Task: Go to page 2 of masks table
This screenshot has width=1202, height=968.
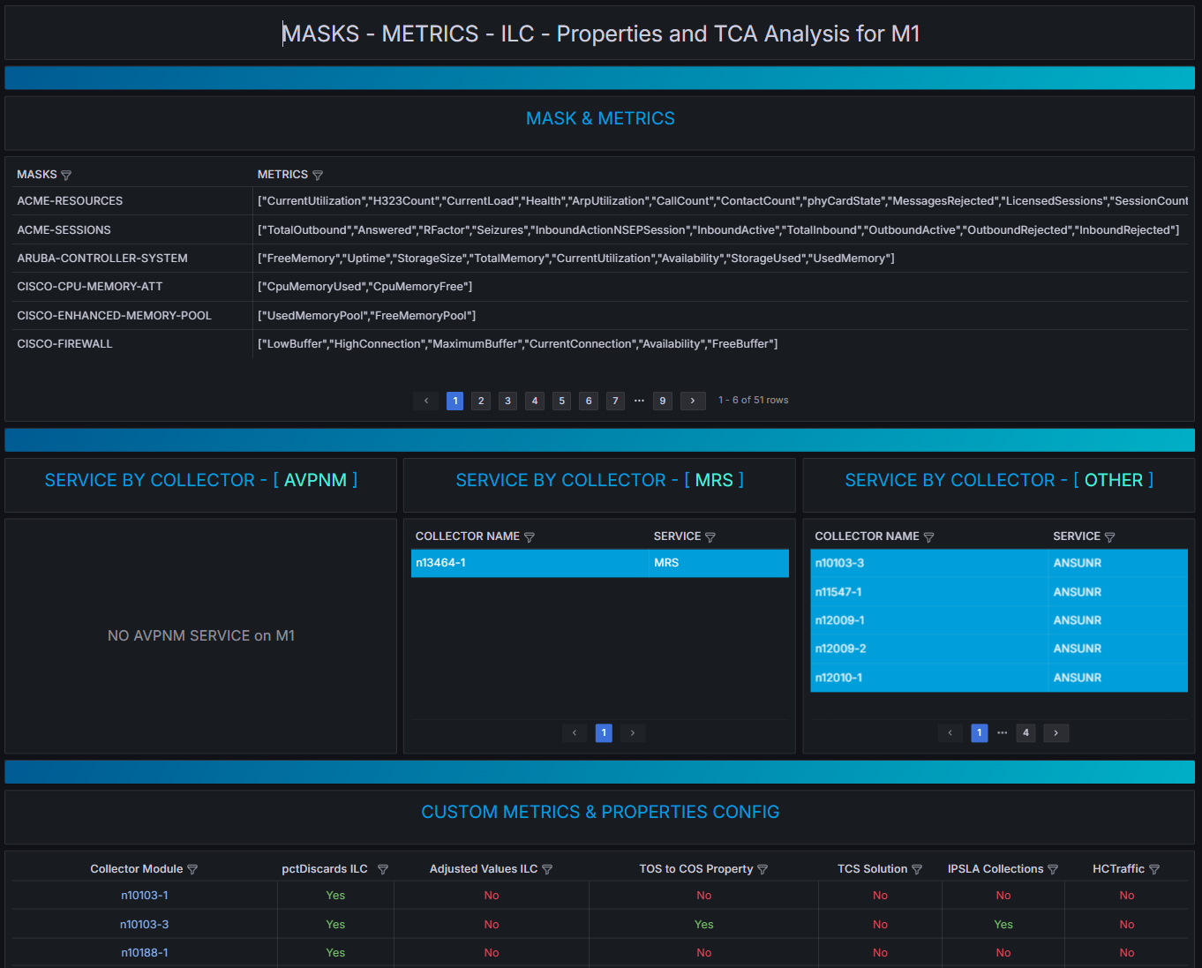Action: point(481,401)
